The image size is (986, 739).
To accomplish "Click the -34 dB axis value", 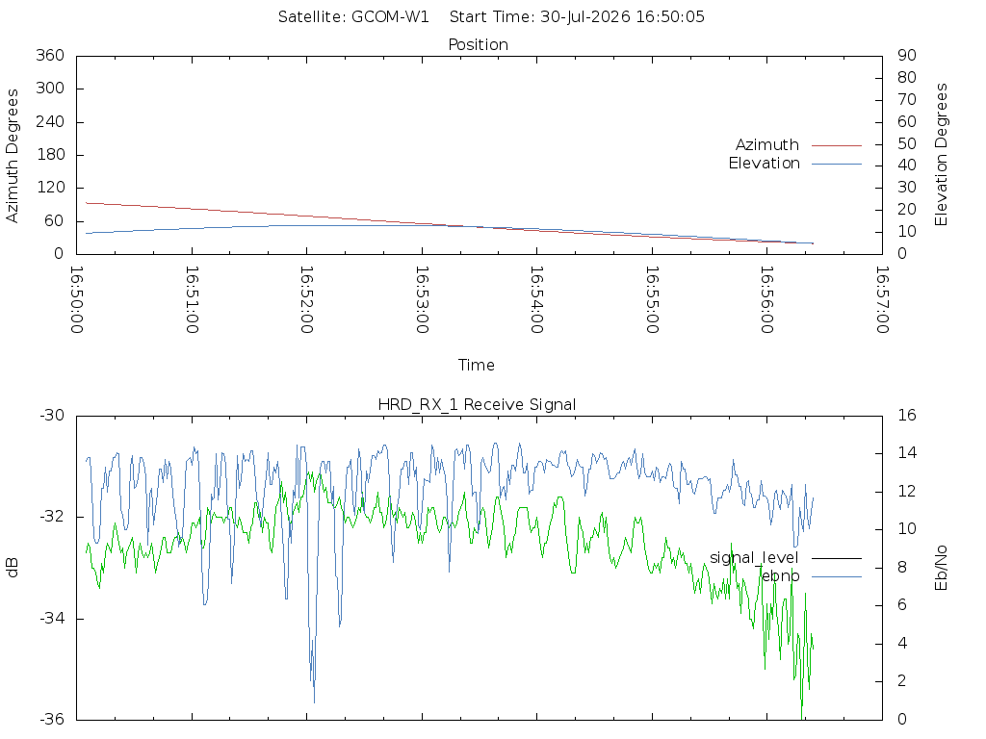I will [52, 619].
